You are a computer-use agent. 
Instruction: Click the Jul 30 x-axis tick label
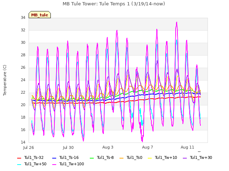68,147
